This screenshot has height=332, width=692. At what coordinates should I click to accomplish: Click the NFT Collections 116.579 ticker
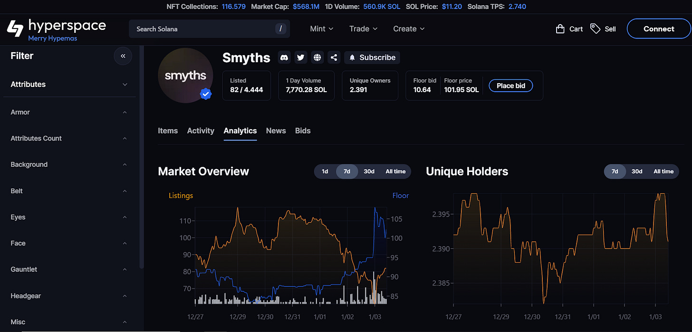tap(206, 7)
